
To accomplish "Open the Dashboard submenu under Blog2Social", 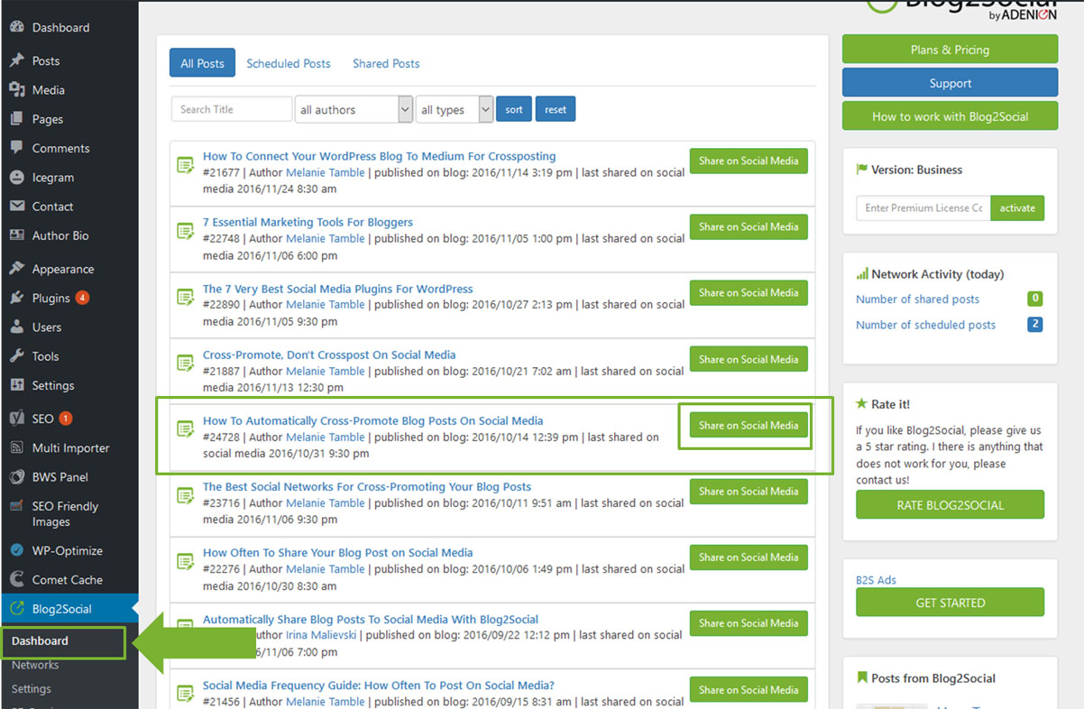I will pos(40,640).
